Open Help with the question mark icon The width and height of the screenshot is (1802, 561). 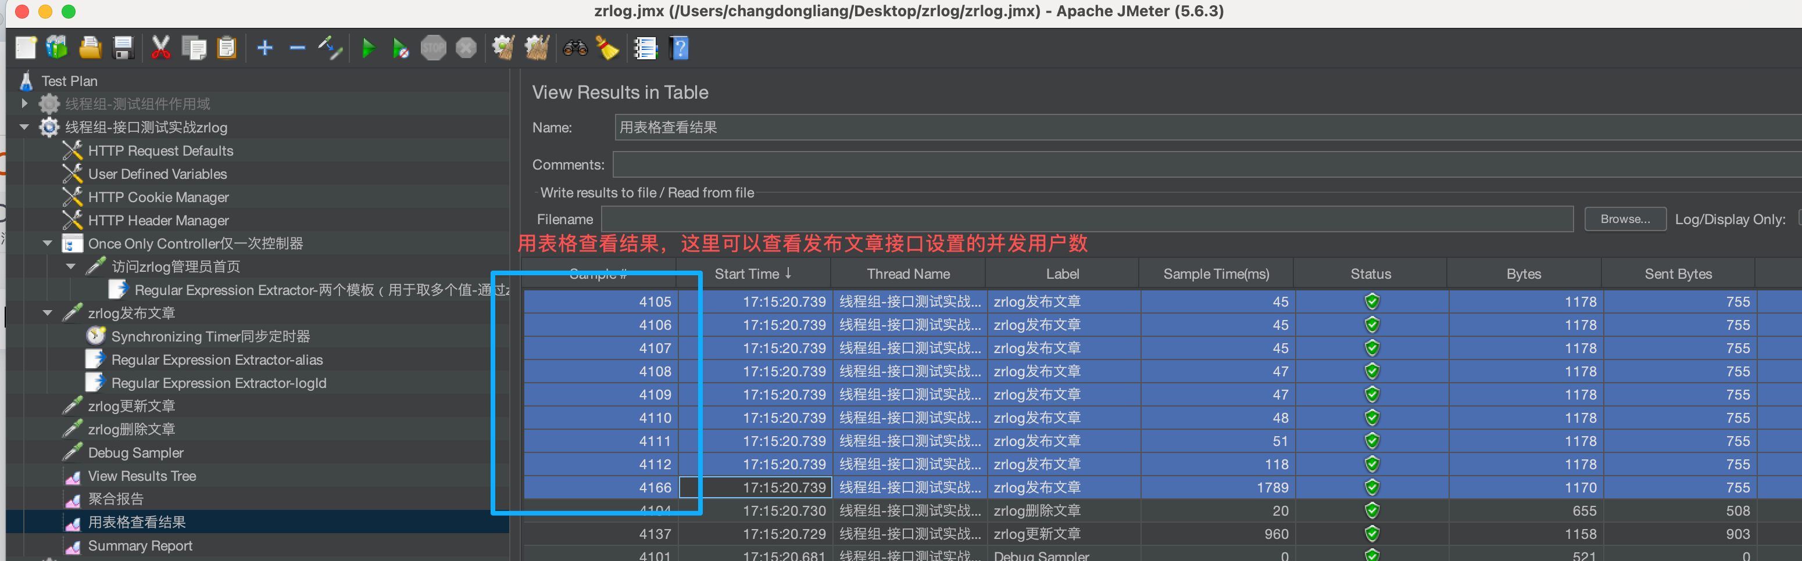point(678,48)
